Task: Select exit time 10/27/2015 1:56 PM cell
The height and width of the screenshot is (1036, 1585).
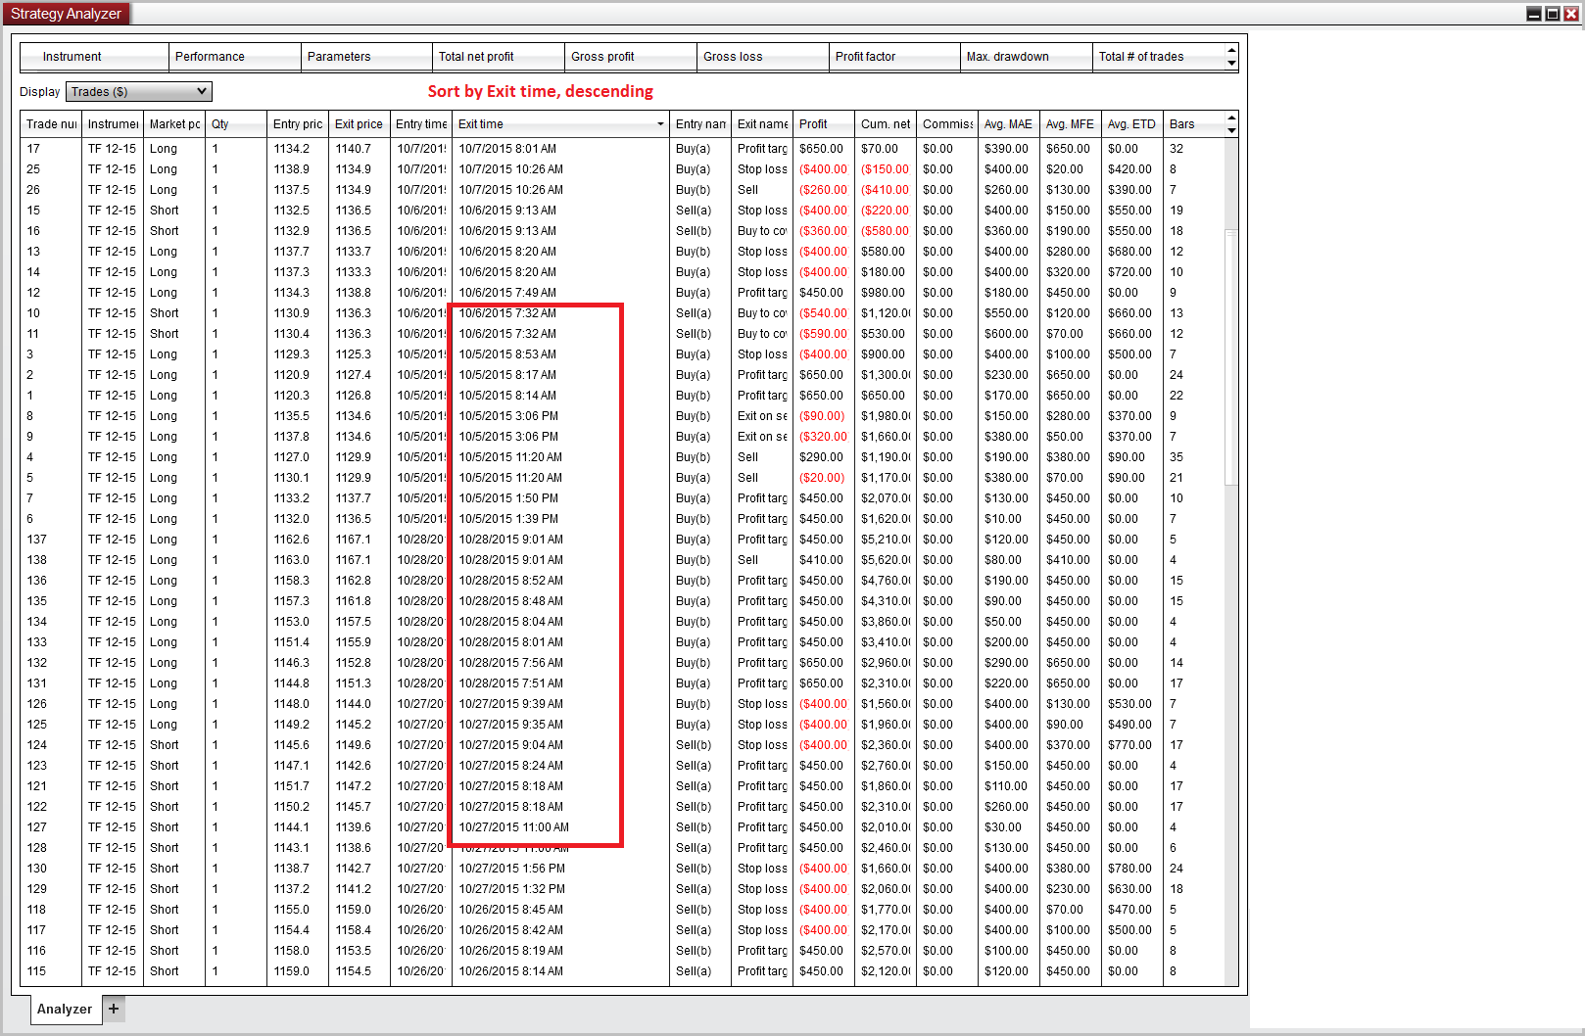Action: point(560,869)
